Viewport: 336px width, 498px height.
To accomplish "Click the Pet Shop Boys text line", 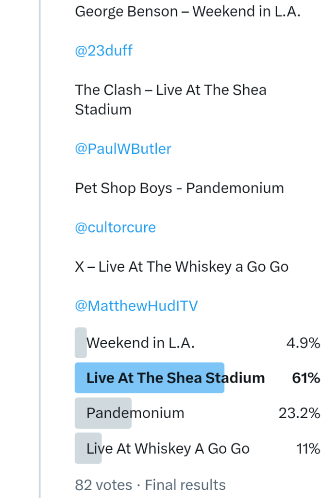I will pyautogui.click(x=179, y=188).
